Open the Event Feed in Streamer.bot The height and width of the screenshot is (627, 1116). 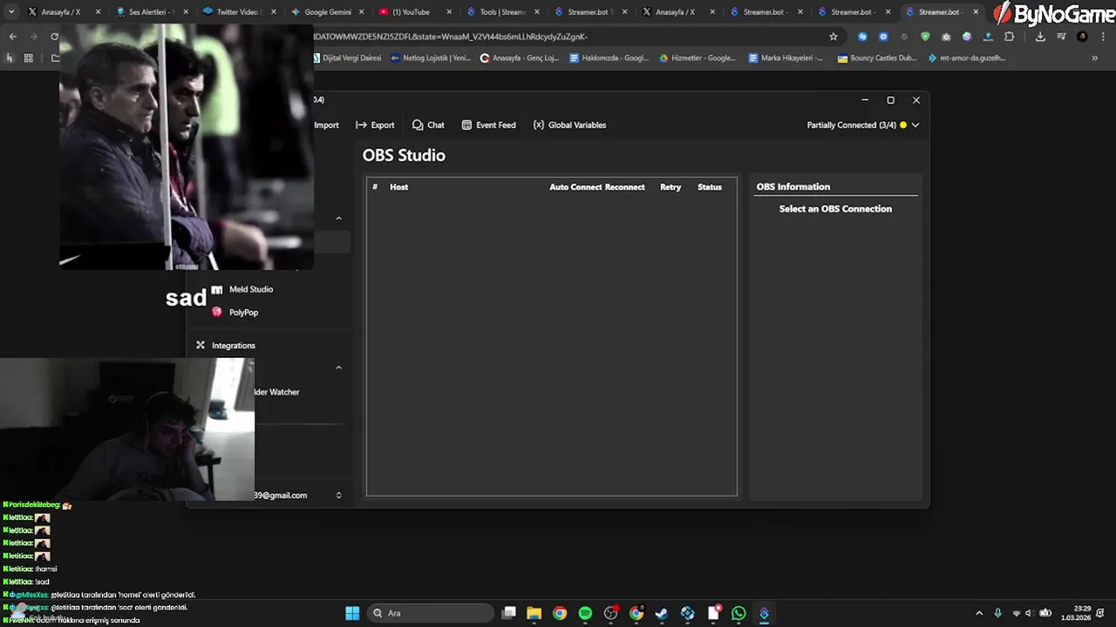(x=488, y=125)
